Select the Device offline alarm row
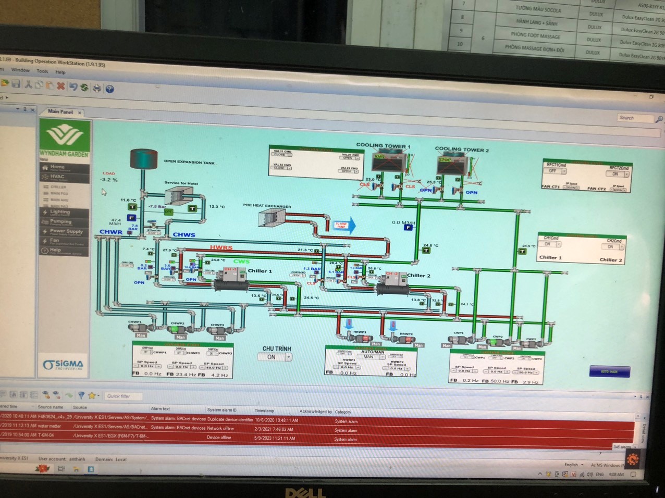The width and height of the screenshot is (665, 498). (x=317, y=437)
